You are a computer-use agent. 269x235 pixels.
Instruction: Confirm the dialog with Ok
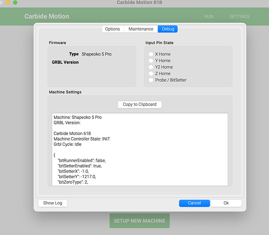point(226,203)
